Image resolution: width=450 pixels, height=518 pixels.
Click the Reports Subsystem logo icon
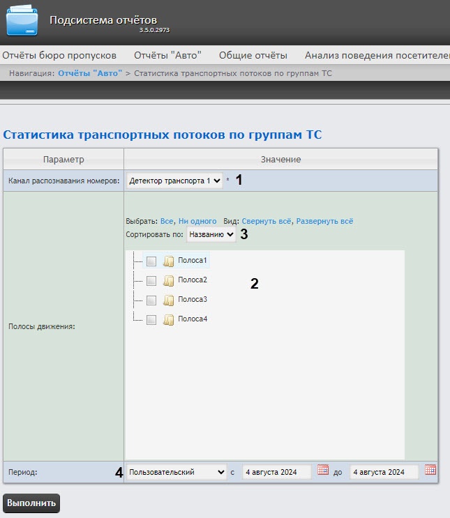(x=22, y=22)
